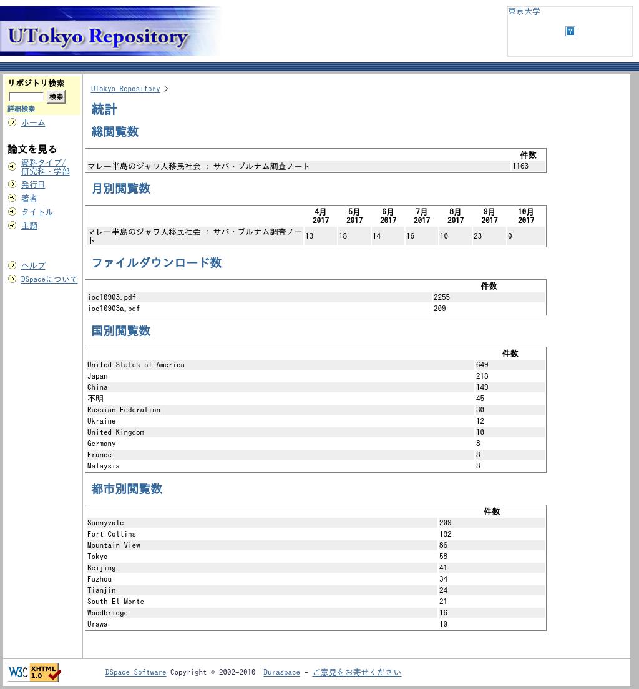Select the Ukraine country row

pyautogui.click(x=316, y=421)
